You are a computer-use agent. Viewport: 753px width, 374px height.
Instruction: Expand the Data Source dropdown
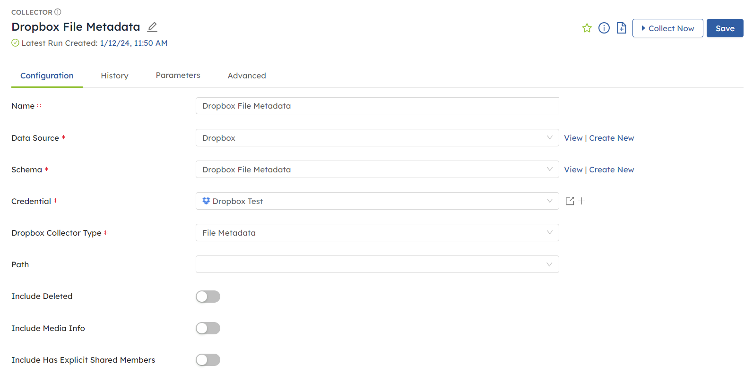click(377, 138)
